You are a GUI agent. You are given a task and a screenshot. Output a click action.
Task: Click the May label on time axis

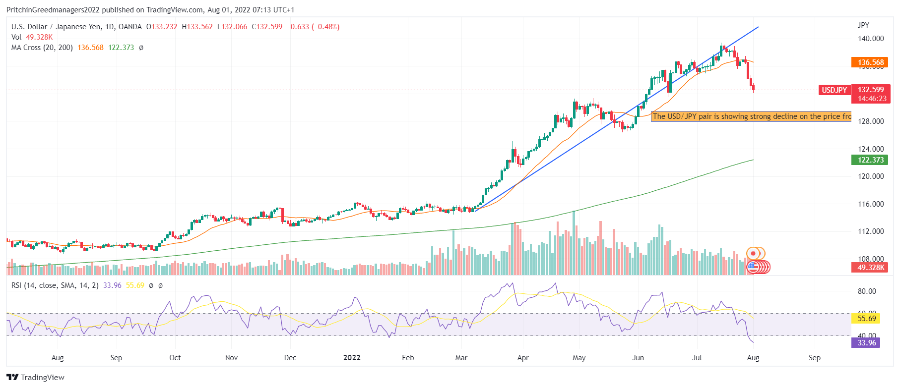pyautogui.click(x=579, y=358)
